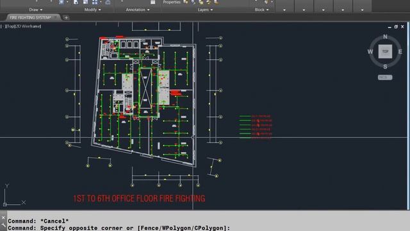
Task: Expand the Block panel dropdown
Action: (x=261, y=10)
